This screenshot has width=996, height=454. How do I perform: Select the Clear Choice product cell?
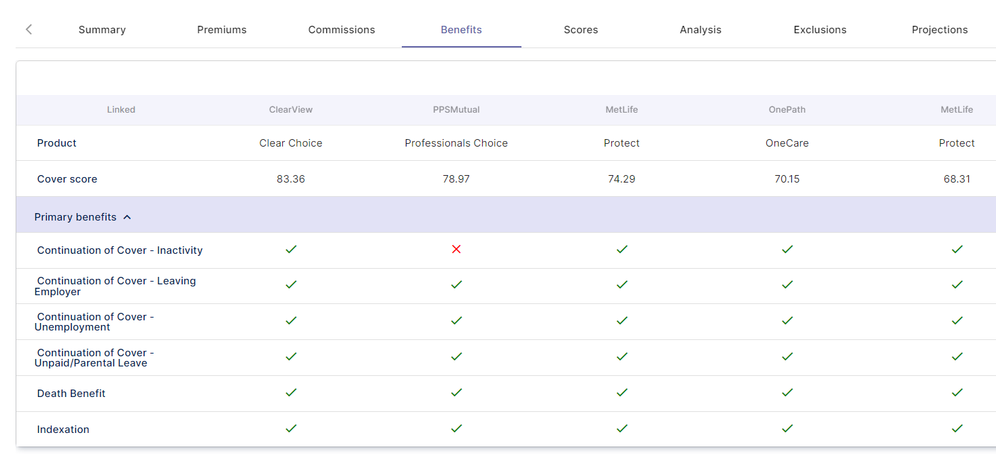coord(291,143)
